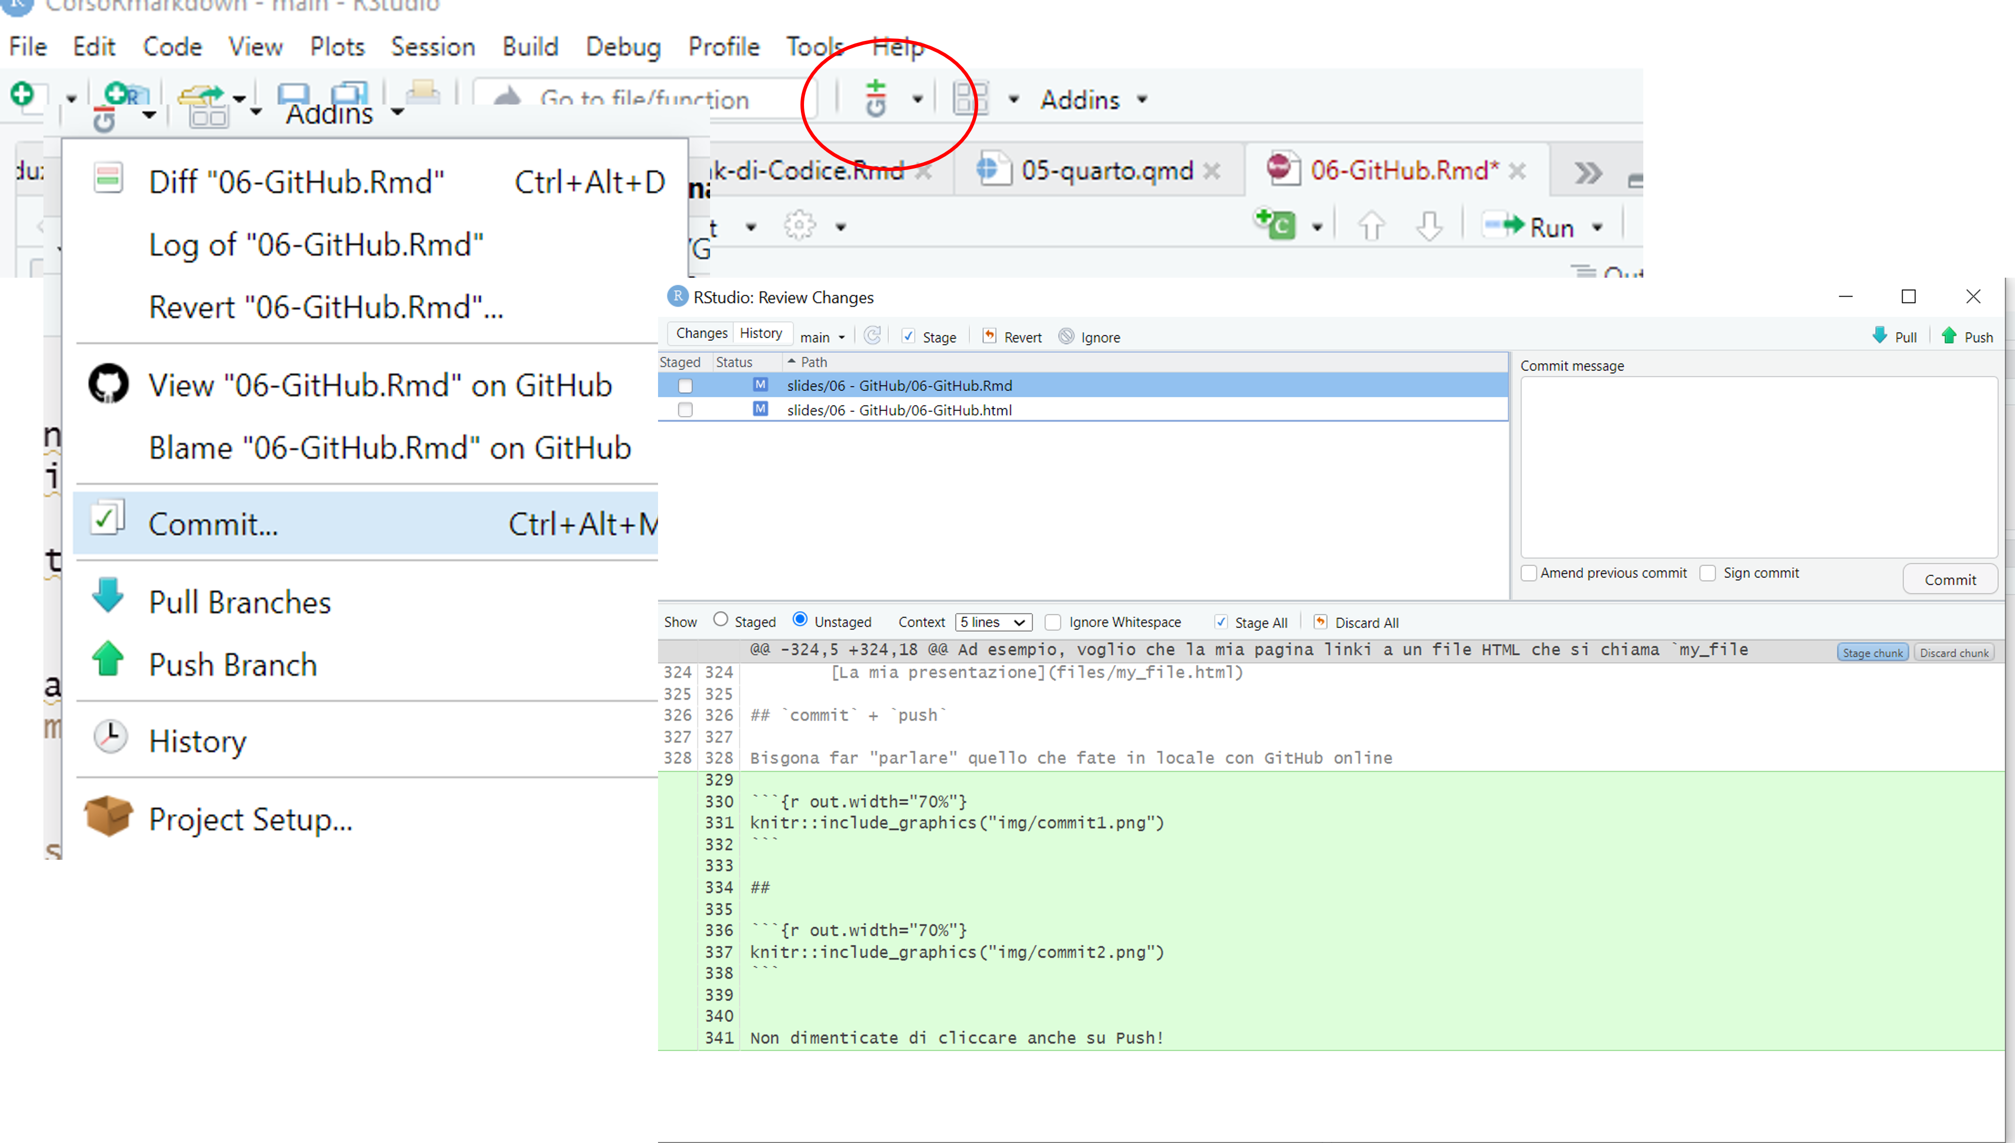2015x1143 pixels.
Task: Show more tabs with double chevron
Action: (1589, 173)
